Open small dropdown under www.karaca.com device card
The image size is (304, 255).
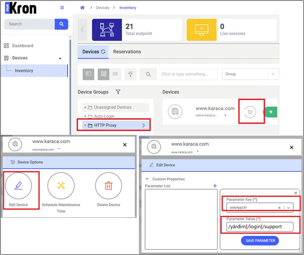point(225,115)
